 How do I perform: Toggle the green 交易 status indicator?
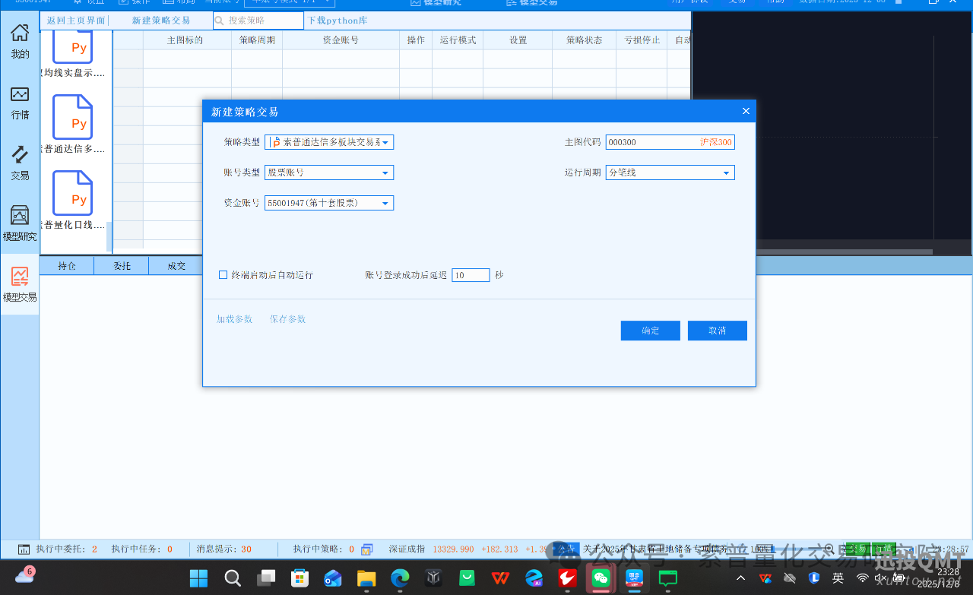pos(857,549)
